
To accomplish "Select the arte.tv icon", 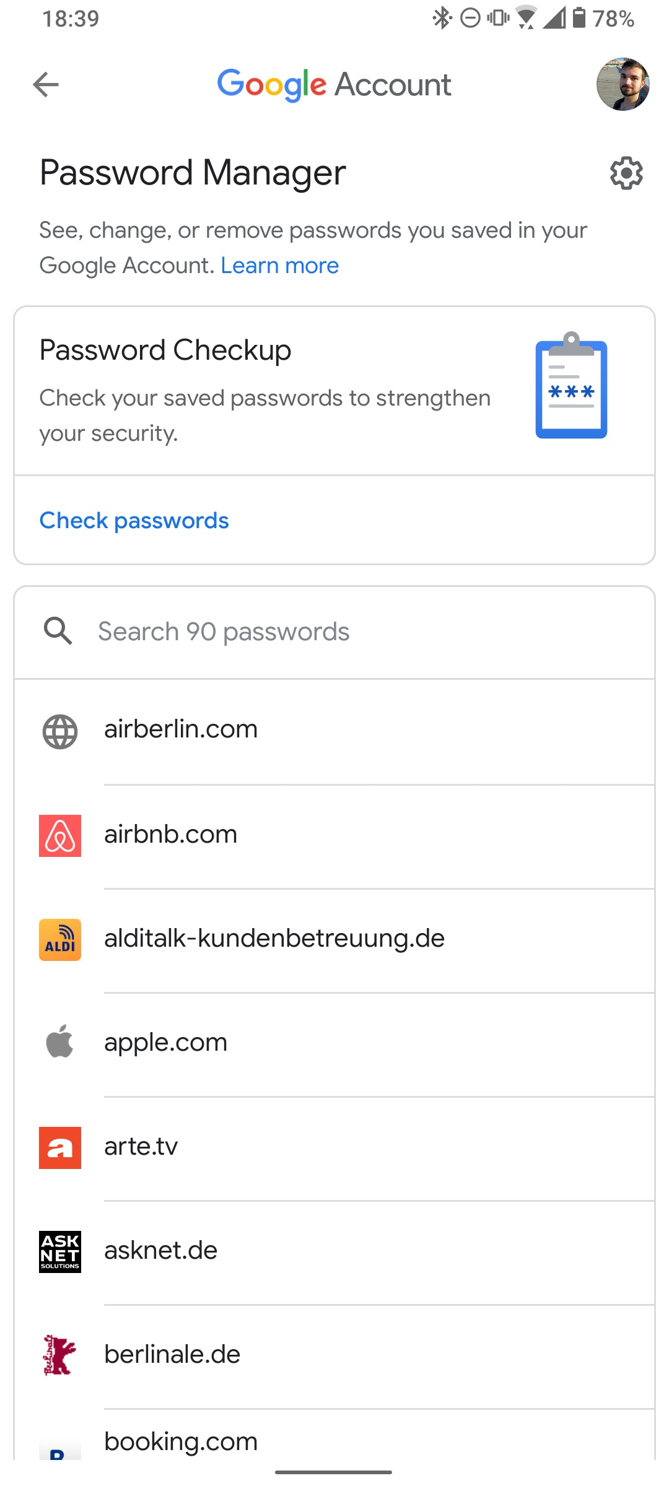I will point(59,1147).
